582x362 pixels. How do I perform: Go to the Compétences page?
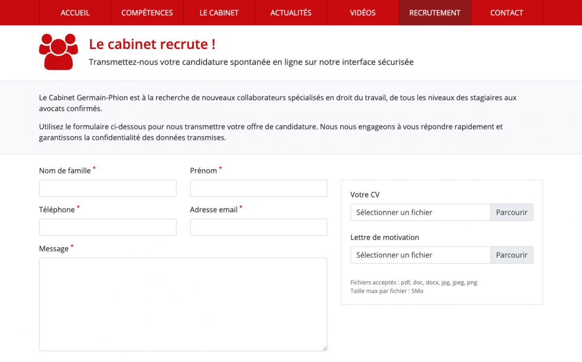(x=147, y=13)
